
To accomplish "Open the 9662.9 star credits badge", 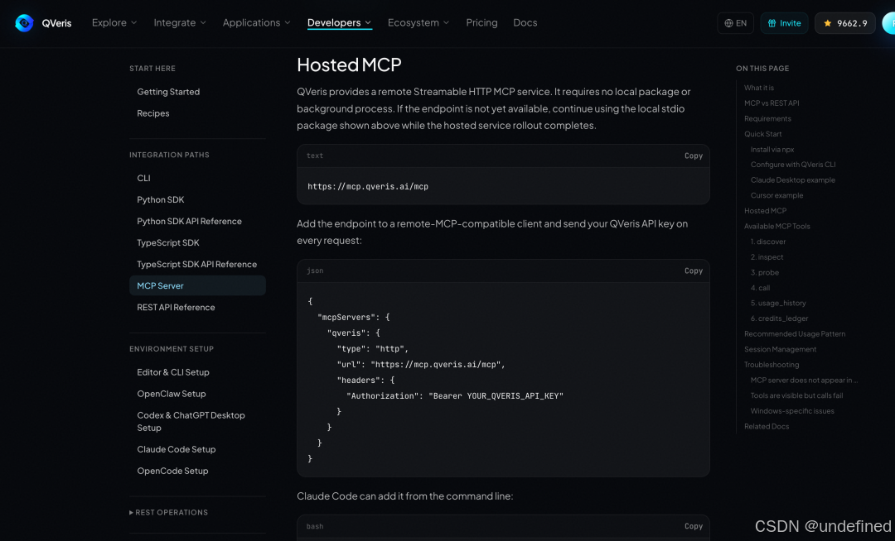I will pyautogui.click(x=844, y=23).
